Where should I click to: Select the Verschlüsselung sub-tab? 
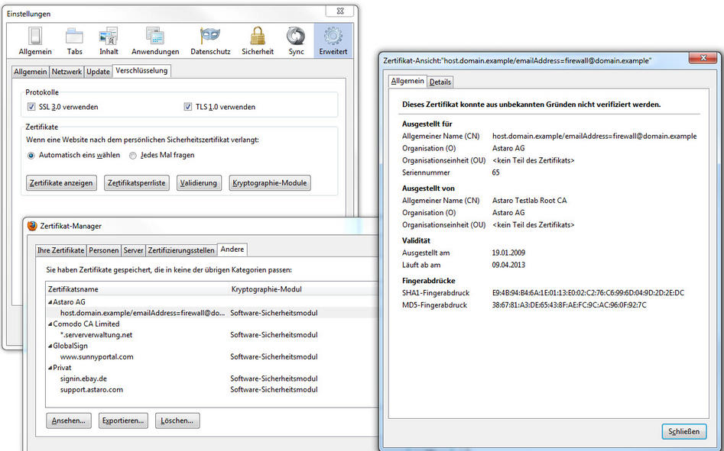tap(141, 70)
